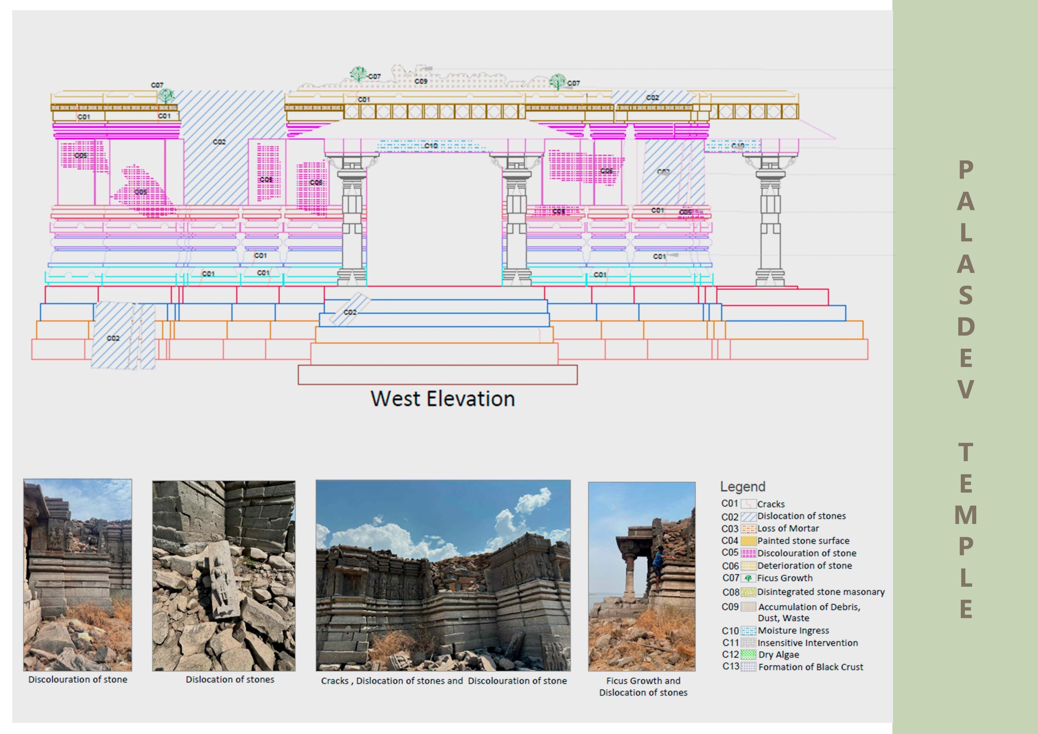Click the West Elevation title text
Image resolution: width=1038 pixels, height=734 pixels.
coord(443,399)
